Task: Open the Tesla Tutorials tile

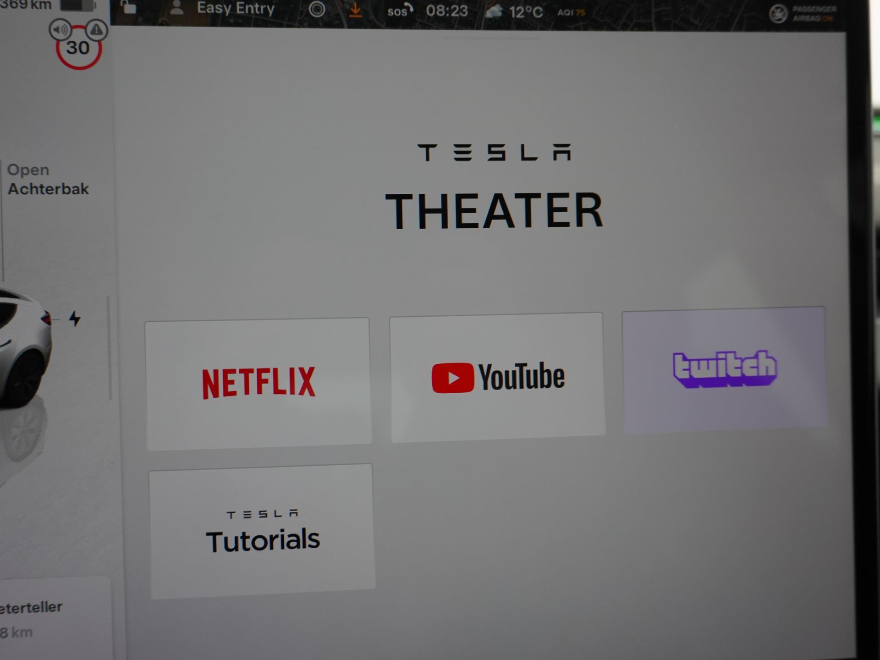Action: point(262,532)
